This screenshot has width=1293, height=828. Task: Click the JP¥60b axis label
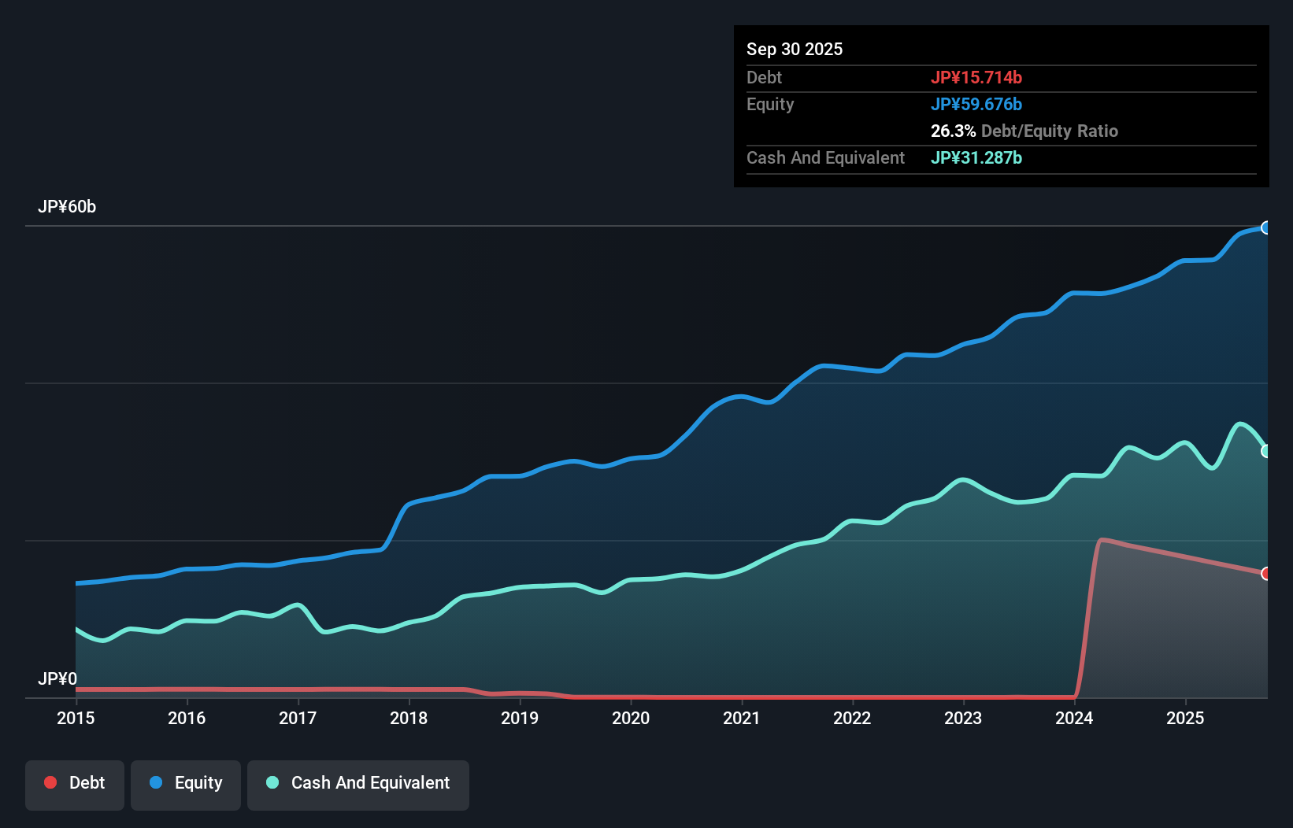[68, 208]
